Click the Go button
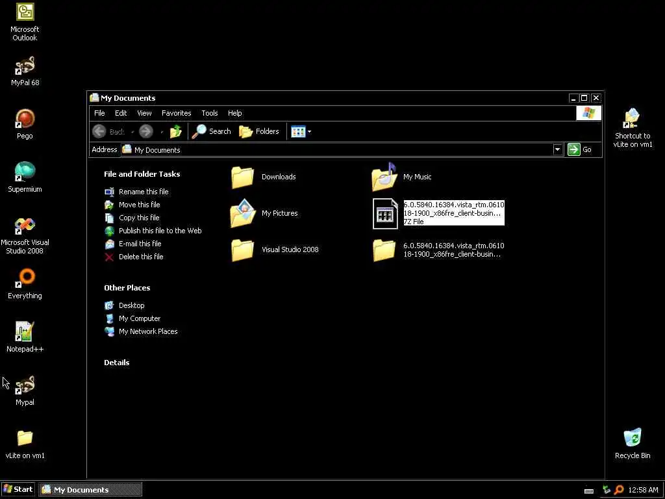This screenshot has width=665, height=499. coord(580,149)
